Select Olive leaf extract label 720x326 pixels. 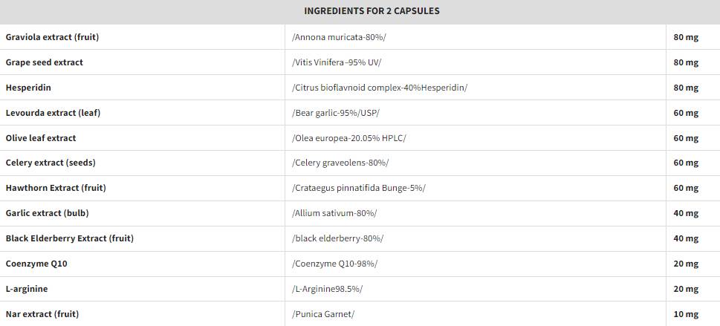click(x=41, y=138)
